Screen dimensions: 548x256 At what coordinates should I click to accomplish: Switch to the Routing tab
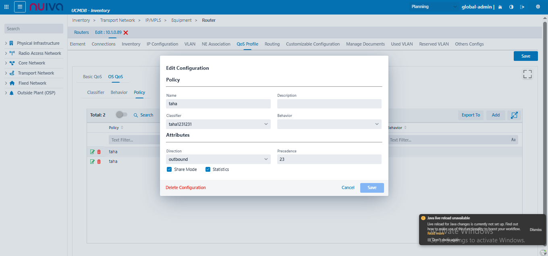272,44
